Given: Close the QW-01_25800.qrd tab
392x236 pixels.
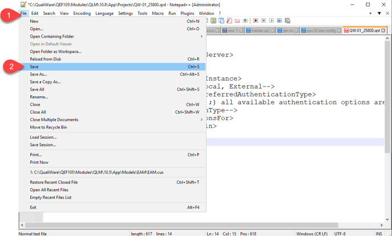Looking at the screenshot, I should pos(383,31).
